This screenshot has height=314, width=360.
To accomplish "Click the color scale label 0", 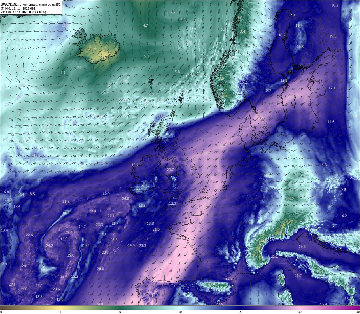I will tap(1, 312).
